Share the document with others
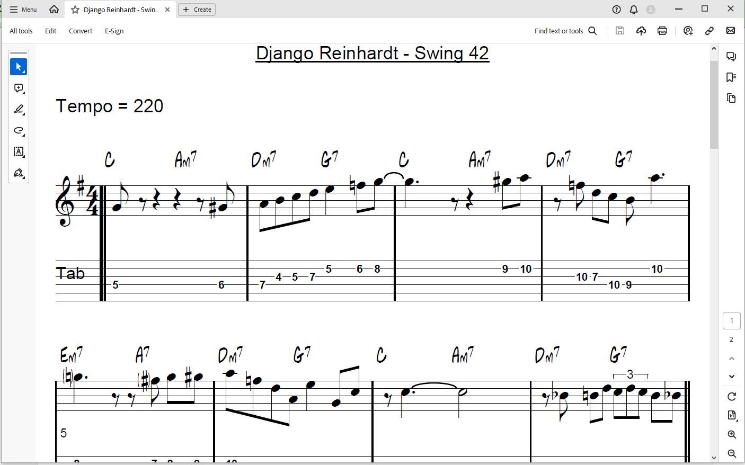Screen dimensions: 745x465 (x=688, y=31)
